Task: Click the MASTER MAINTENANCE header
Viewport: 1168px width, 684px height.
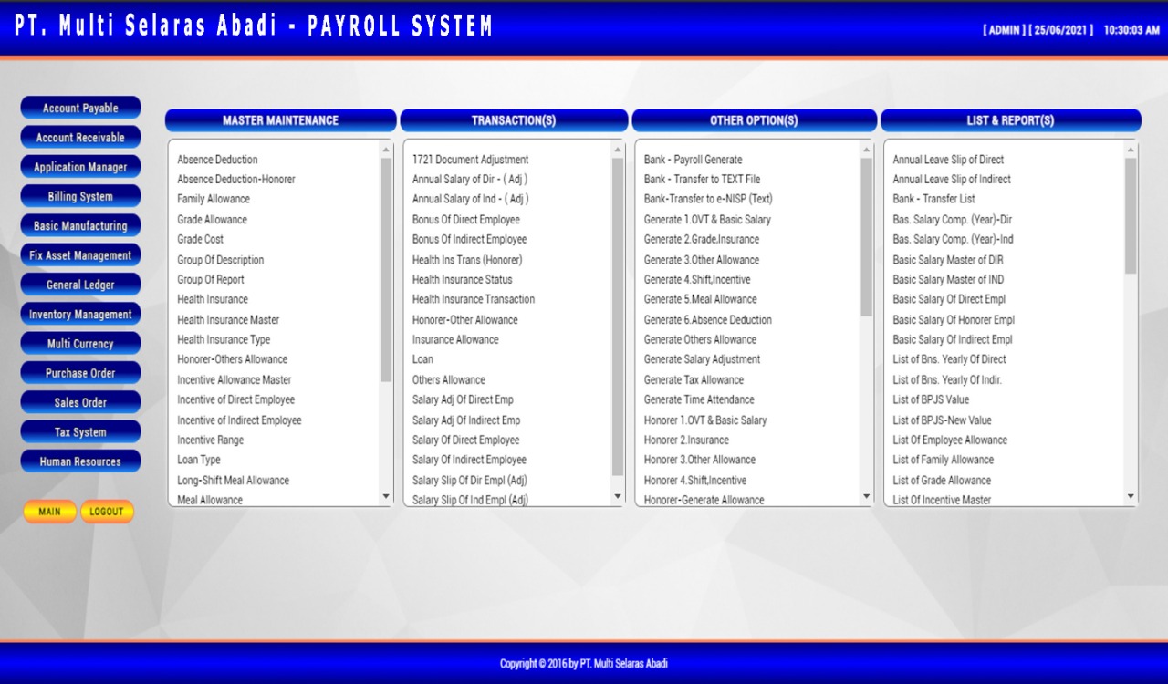Action: 280,120
